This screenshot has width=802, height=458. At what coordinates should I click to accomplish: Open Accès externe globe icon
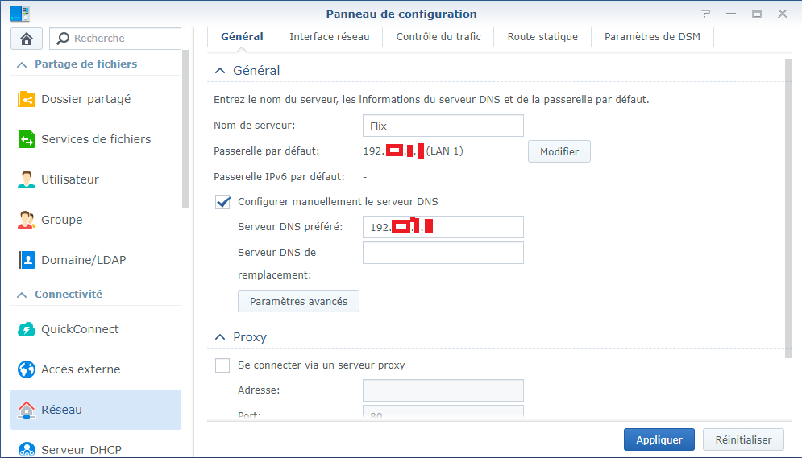click(x=27, y=369)
